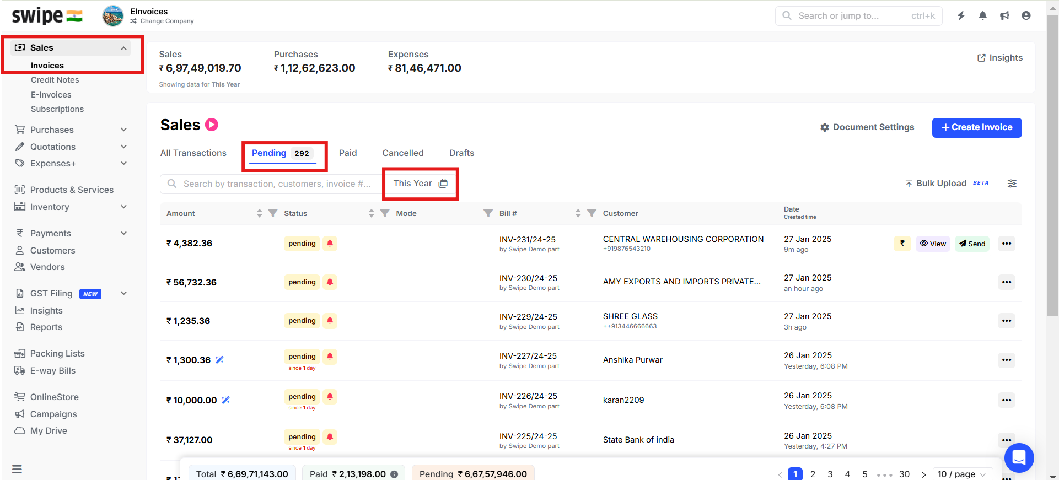1059x480 pixels.
Task: Open more options for INV-231/24-25 row
Action: click(1007, 244)
